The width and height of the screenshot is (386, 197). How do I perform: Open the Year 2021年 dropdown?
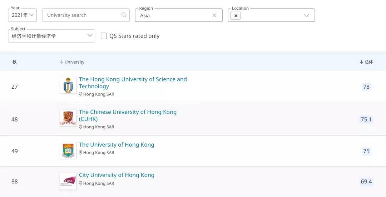point(23,15)
